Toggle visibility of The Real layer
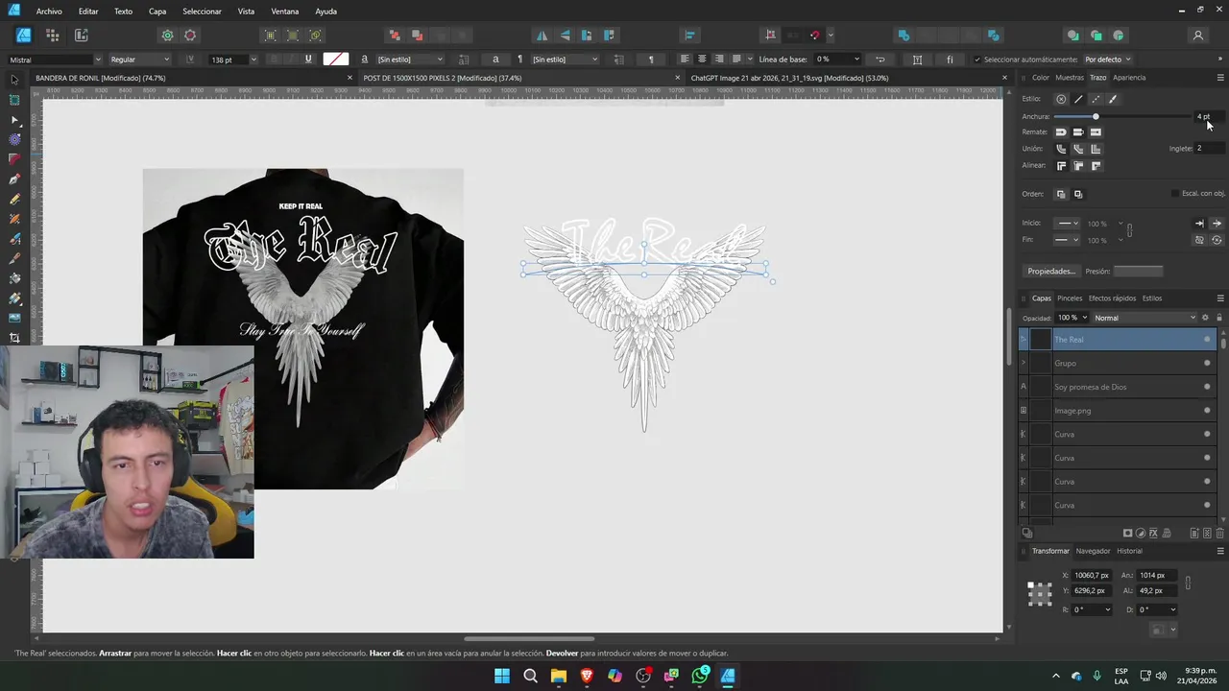The image size is (1229, 691). tap(1207, 340)
